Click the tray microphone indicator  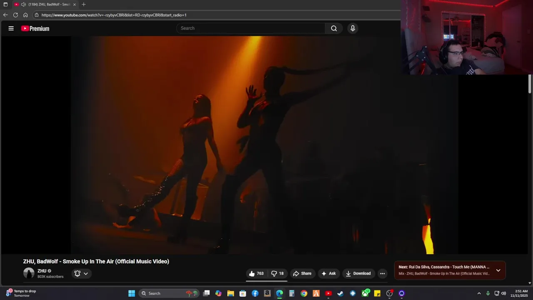(x=488, y=293)
